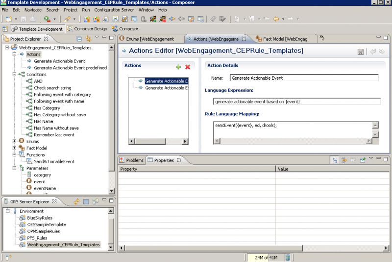This screenshot has height=262, width=392.
Task: Click the New wizard toolbar icon
Action: (9, 19)
